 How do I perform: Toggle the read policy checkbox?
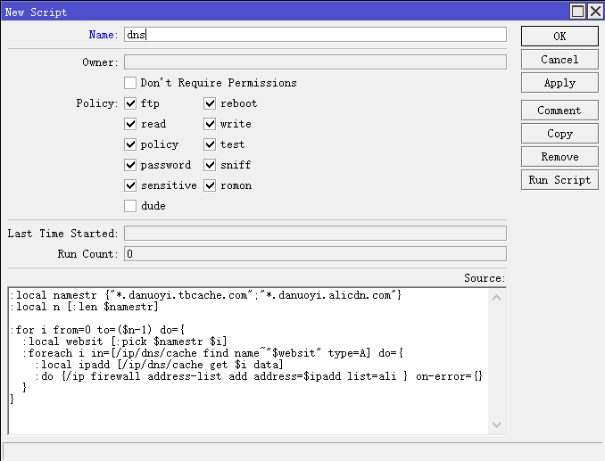coord(131,124)
